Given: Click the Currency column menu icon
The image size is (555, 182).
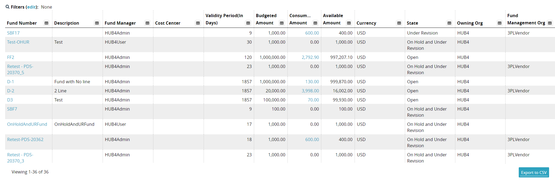Looking at the screenshot, I should (x=399, y=23).
